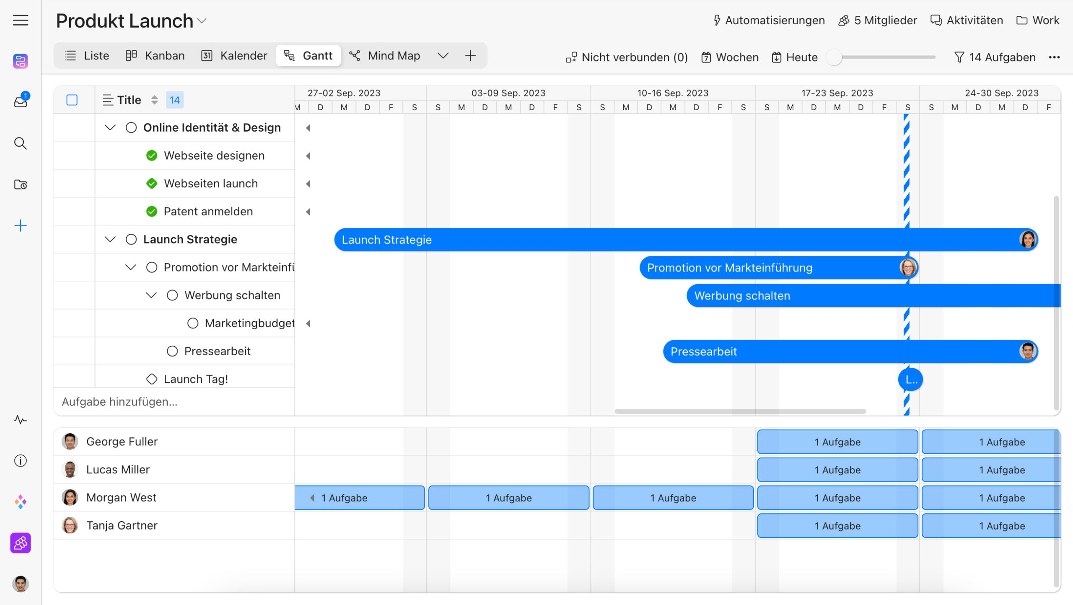The width and height of the screenshot is (1073, 605).
Task: Mark Pressearbeit task as complete
Action: 172,351
